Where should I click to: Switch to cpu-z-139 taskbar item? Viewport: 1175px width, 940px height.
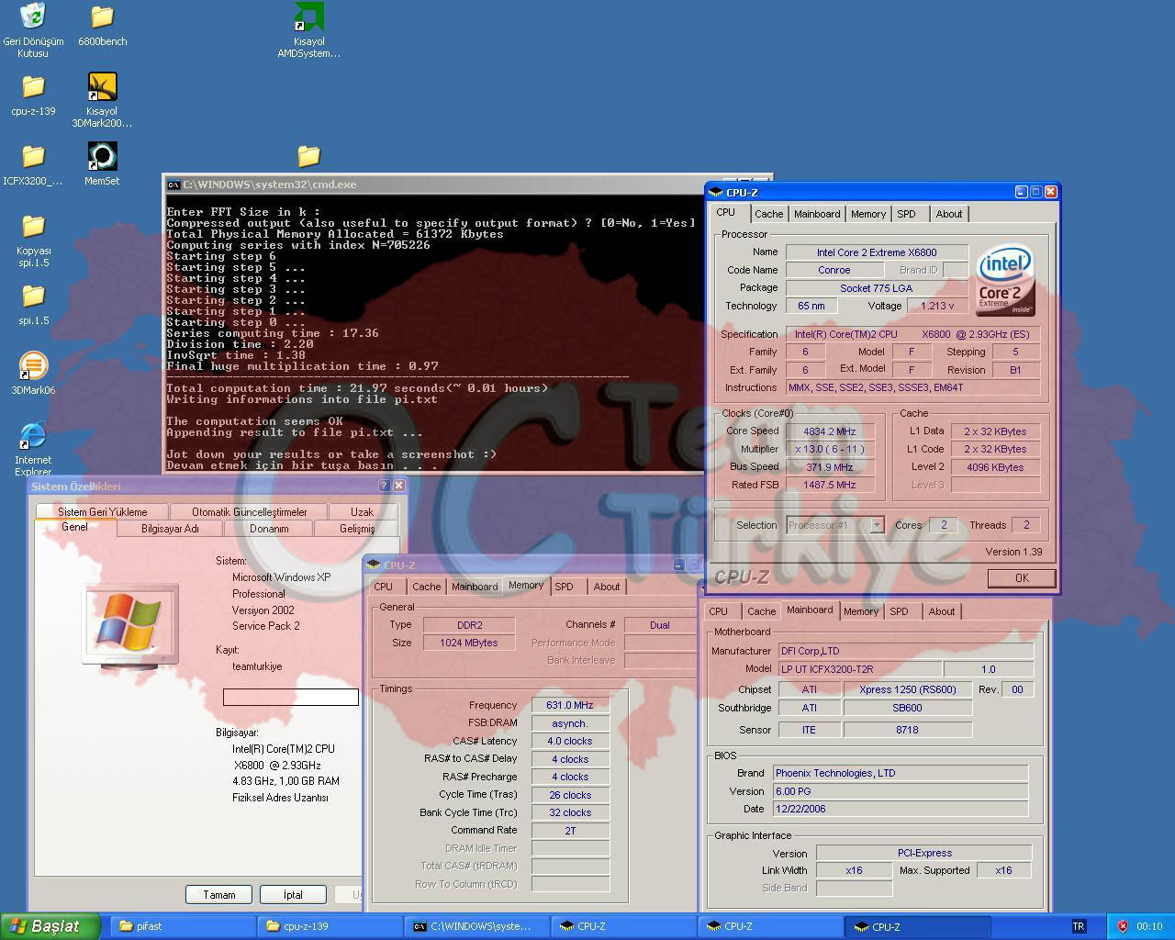click(330, 926)
